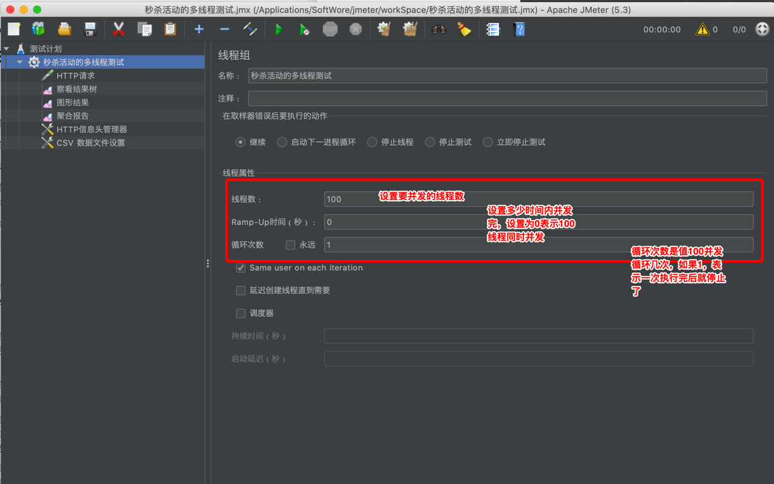Click the 线程数 field showing 100
The width and height of the screenshot is (774, 484).
(x=539, y=199)
